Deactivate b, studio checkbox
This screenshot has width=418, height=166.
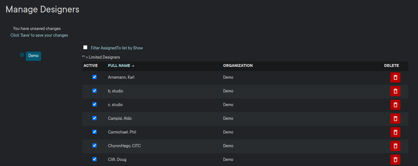point(94,91)
